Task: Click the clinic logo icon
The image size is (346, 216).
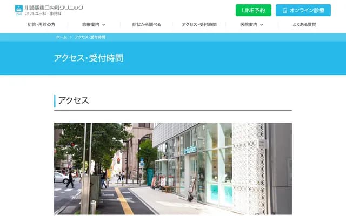Action: (19, 10)
